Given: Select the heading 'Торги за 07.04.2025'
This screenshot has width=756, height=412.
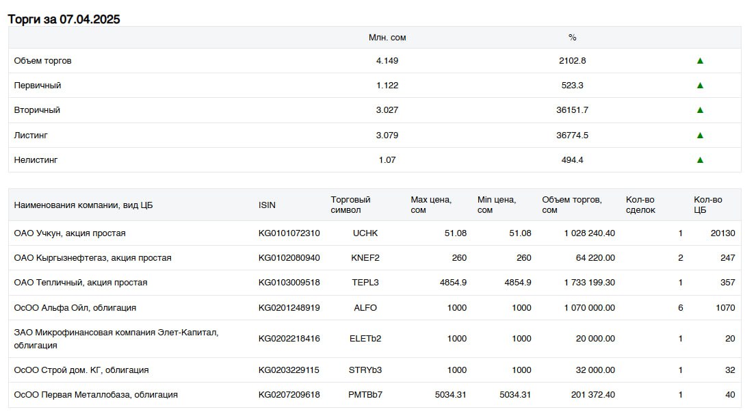Looking at the screenshot, I should [64, 19].
